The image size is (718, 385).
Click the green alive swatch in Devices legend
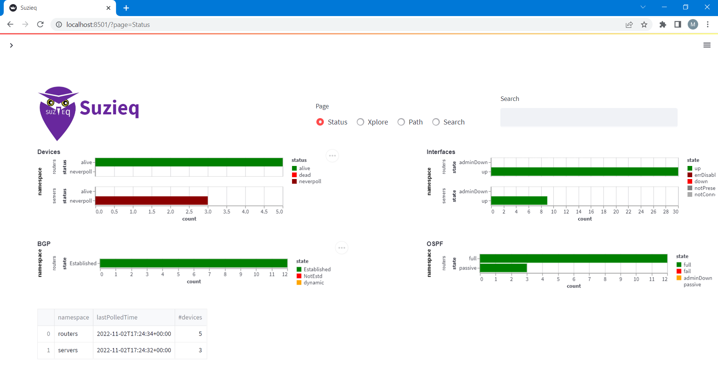[x=294, y=168]
